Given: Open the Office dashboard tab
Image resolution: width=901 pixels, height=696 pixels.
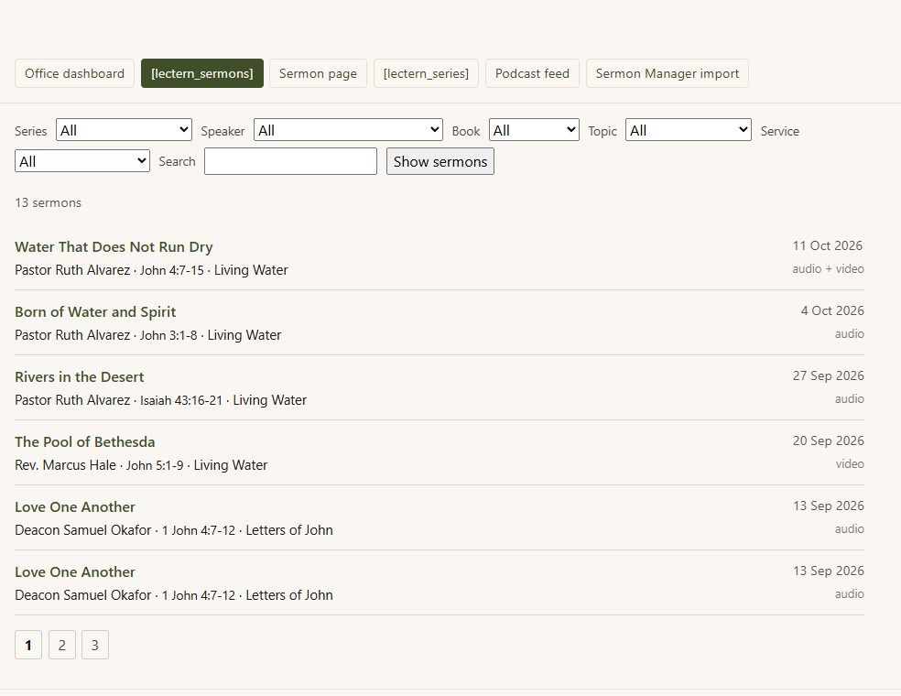Looking at the screenshot, I should click(74, 73).
